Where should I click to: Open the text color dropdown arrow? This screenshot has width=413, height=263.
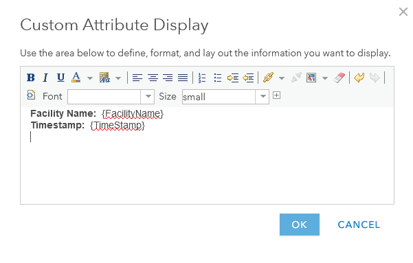tap(90, 78)
